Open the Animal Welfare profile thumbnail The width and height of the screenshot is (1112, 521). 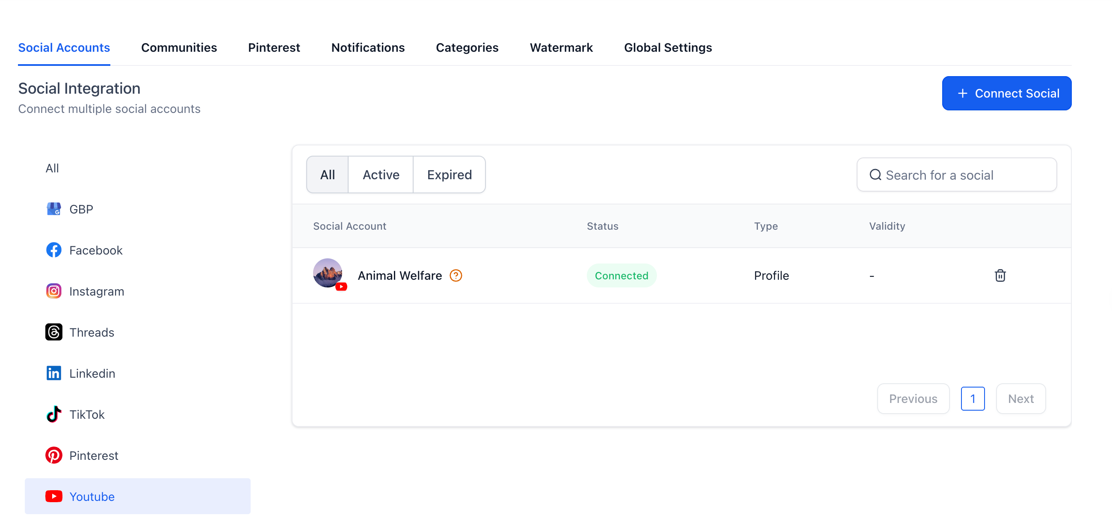point(328,273)
